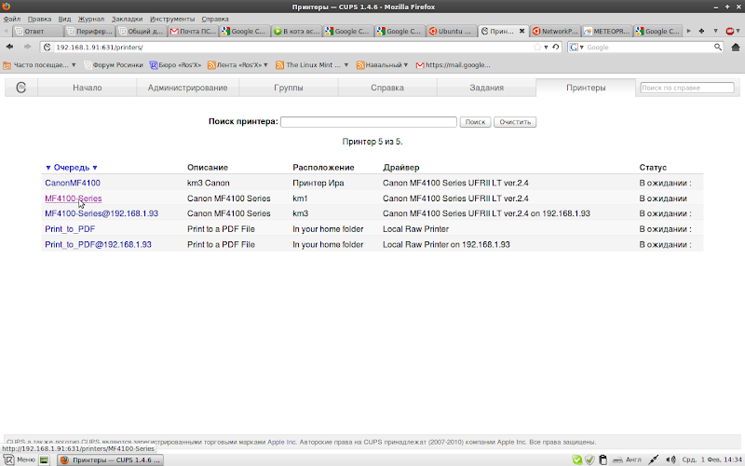This screenshot has height=466, width=745.
Task: Focus the Поиск по справке search field
Action: [x=687, y=88]
